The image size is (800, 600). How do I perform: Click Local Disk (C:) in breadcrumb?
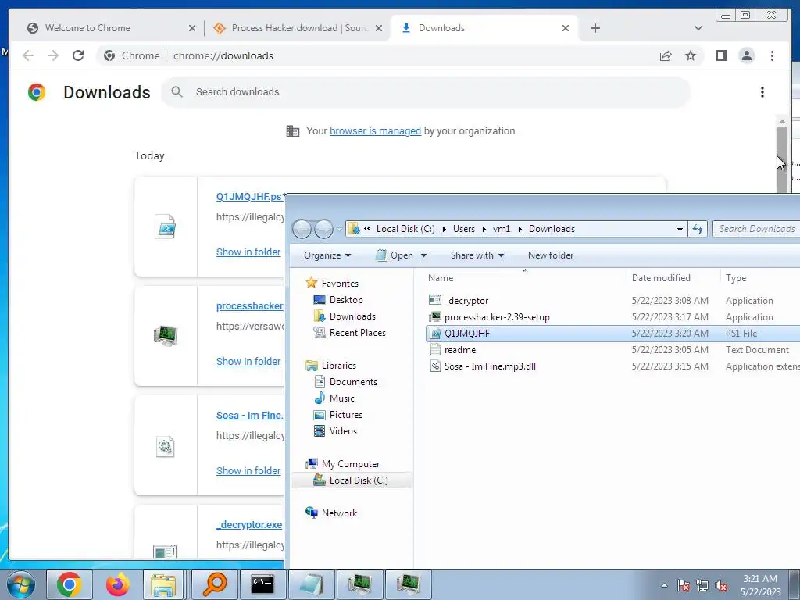(405, 229)
